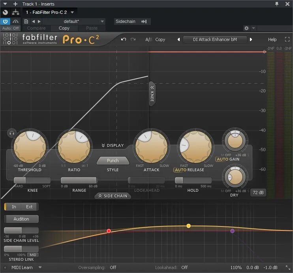
Task: Adjust the SIDE CHAIN LEVEL slider
Action: pos(21,230)
